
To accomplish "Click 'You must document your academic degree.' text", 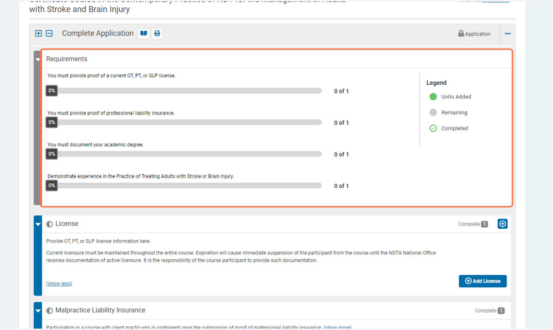I will coord(95,145).
